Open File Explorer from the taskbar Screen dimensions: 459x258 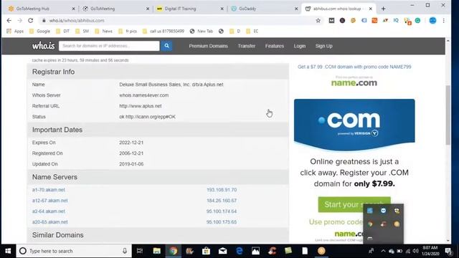click(x=156, y=251)
